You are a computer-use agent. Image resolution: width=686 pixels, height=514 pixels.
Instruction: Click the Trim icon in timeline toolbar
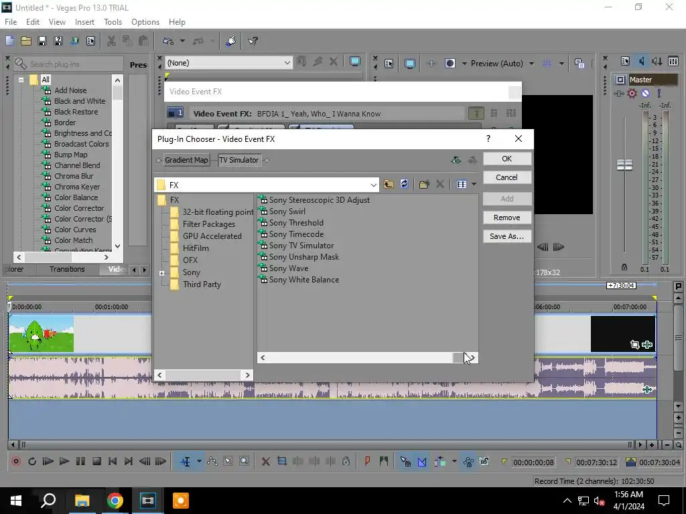pyautogui.click(x=282, y=461)
